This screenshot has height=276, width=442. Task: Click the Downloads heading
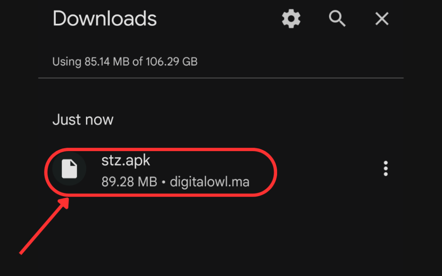[x=104, y=19]
